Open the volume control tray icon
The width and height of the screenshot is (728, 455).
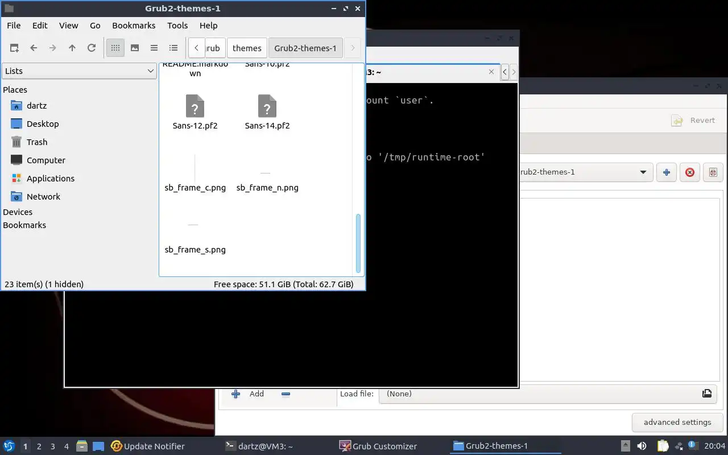click(x=642, y=446)
